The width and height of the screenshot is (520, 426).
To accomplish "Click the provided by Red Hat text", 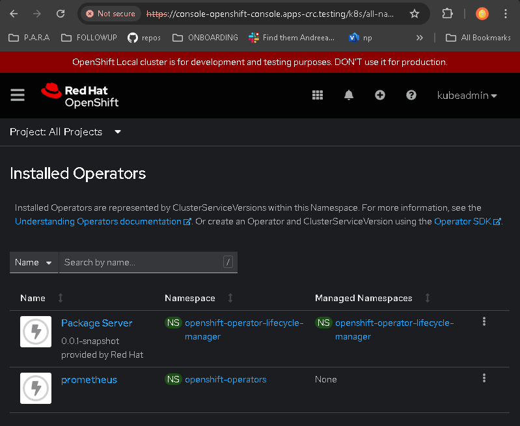I will 102,354.
